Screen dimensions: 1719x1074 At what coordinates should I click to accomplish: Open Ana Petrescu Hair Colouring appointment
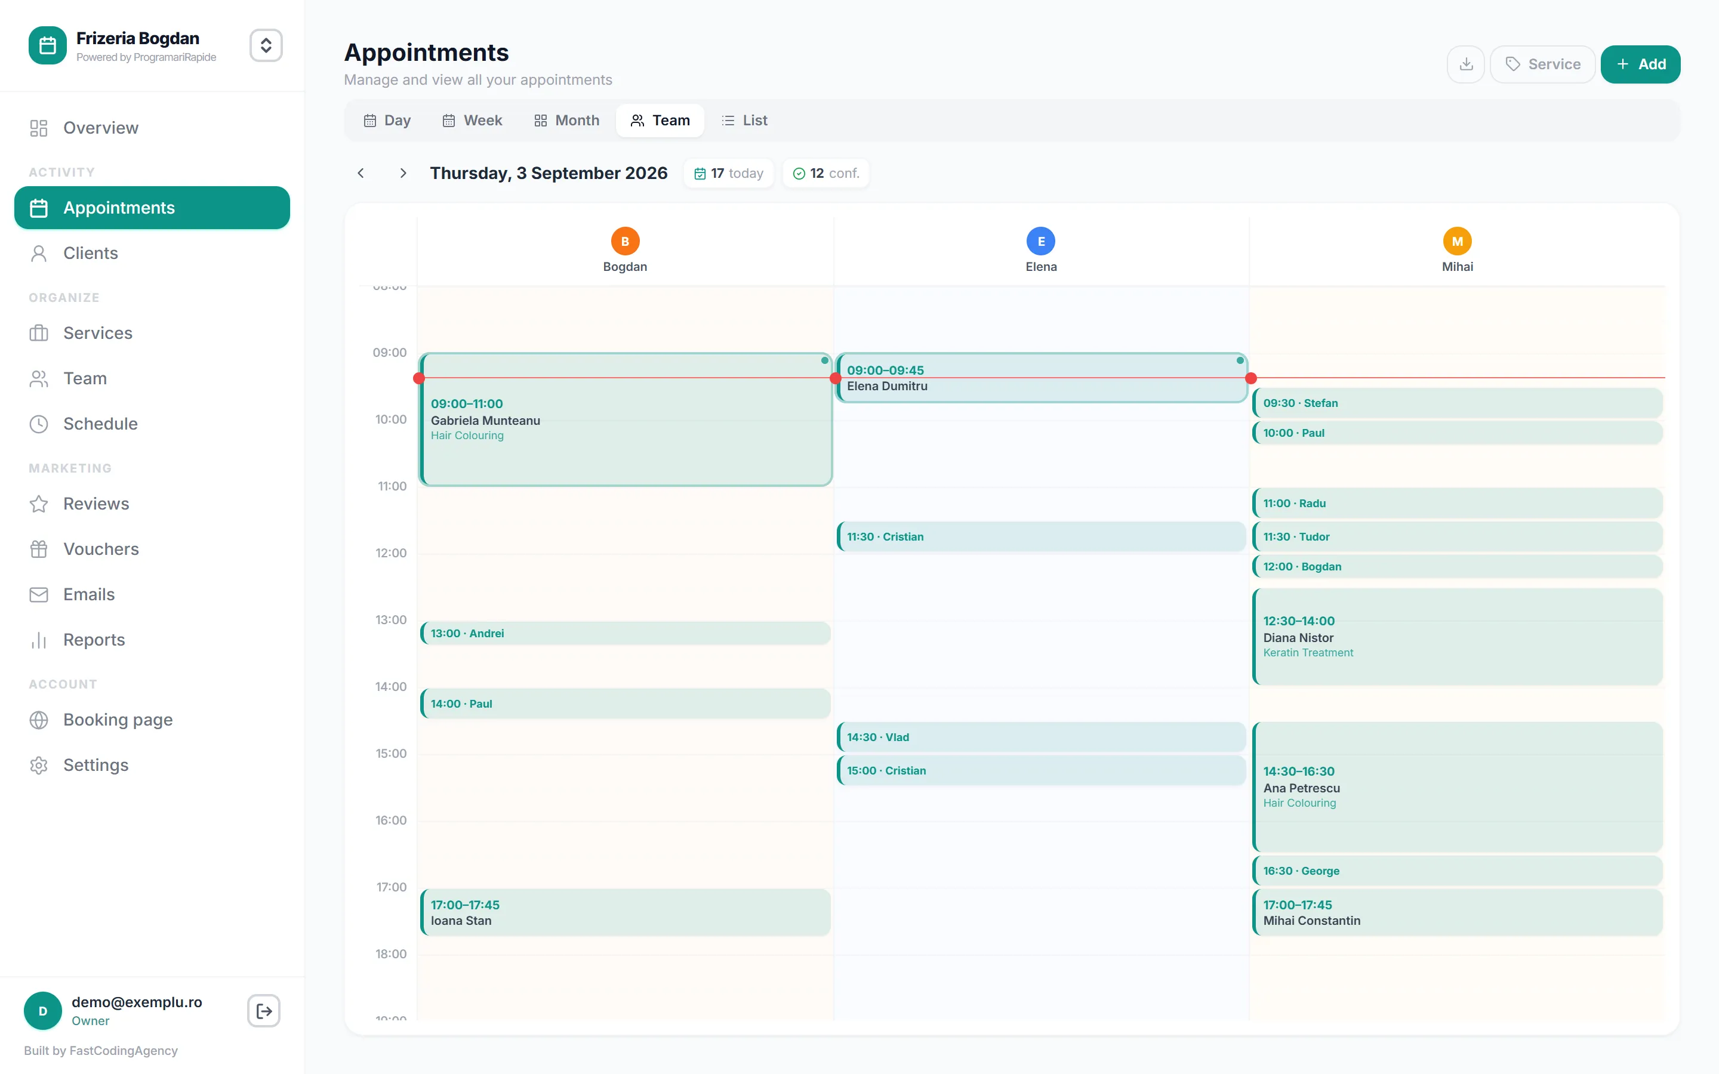(1457, 787)
